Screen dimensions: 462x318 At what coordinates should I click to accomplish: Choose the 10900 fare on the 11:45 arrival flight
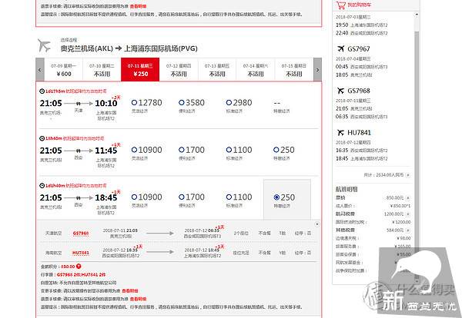134,150
